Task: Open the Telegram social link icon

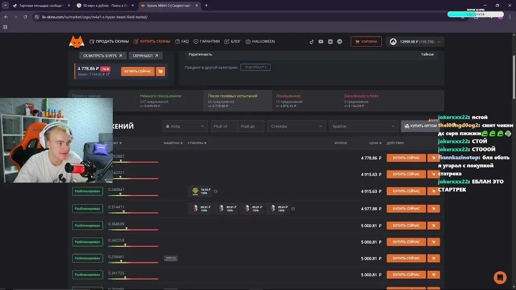Action: pyautogui.click(x=340, y=41)
